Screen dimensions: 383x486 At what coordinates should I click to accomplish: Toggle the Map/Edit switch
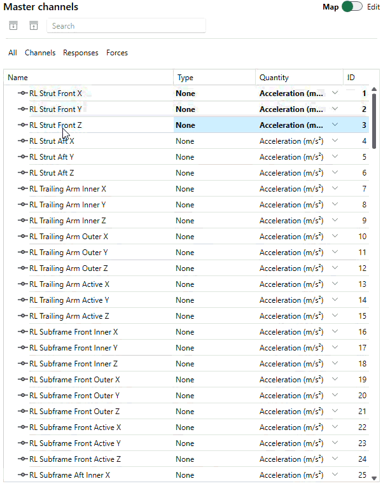click(x=352, y=7)
